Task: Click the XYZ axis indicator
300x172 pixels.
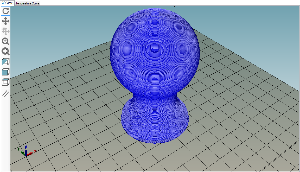Action: click(27, 151)
